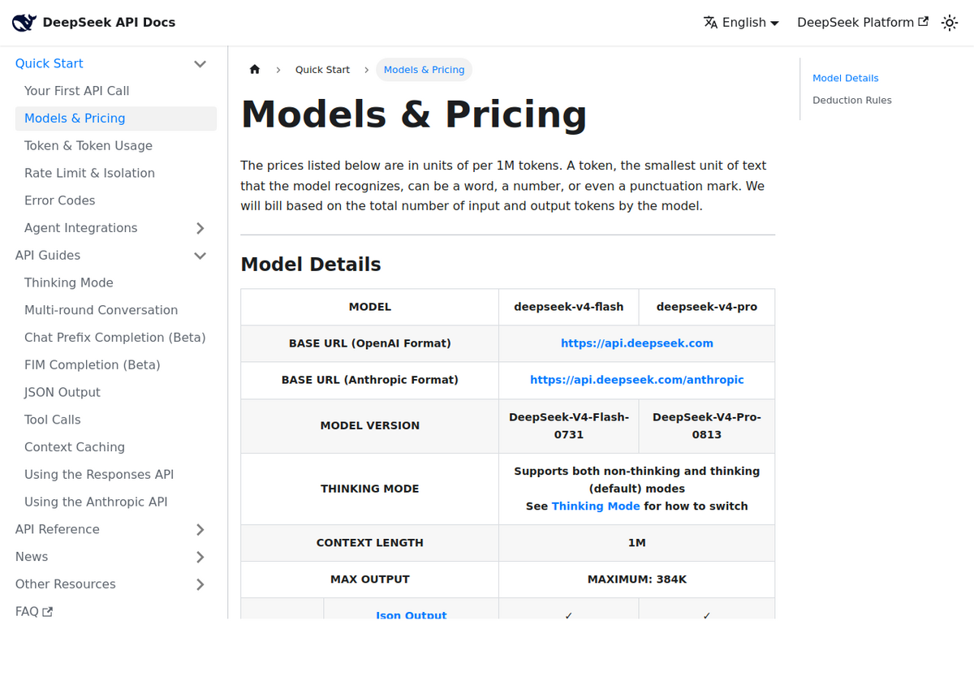Viewport: 974px width, 685px height.
Task: Expand the Other Resources chevron
Action: [x=200, y=584]
